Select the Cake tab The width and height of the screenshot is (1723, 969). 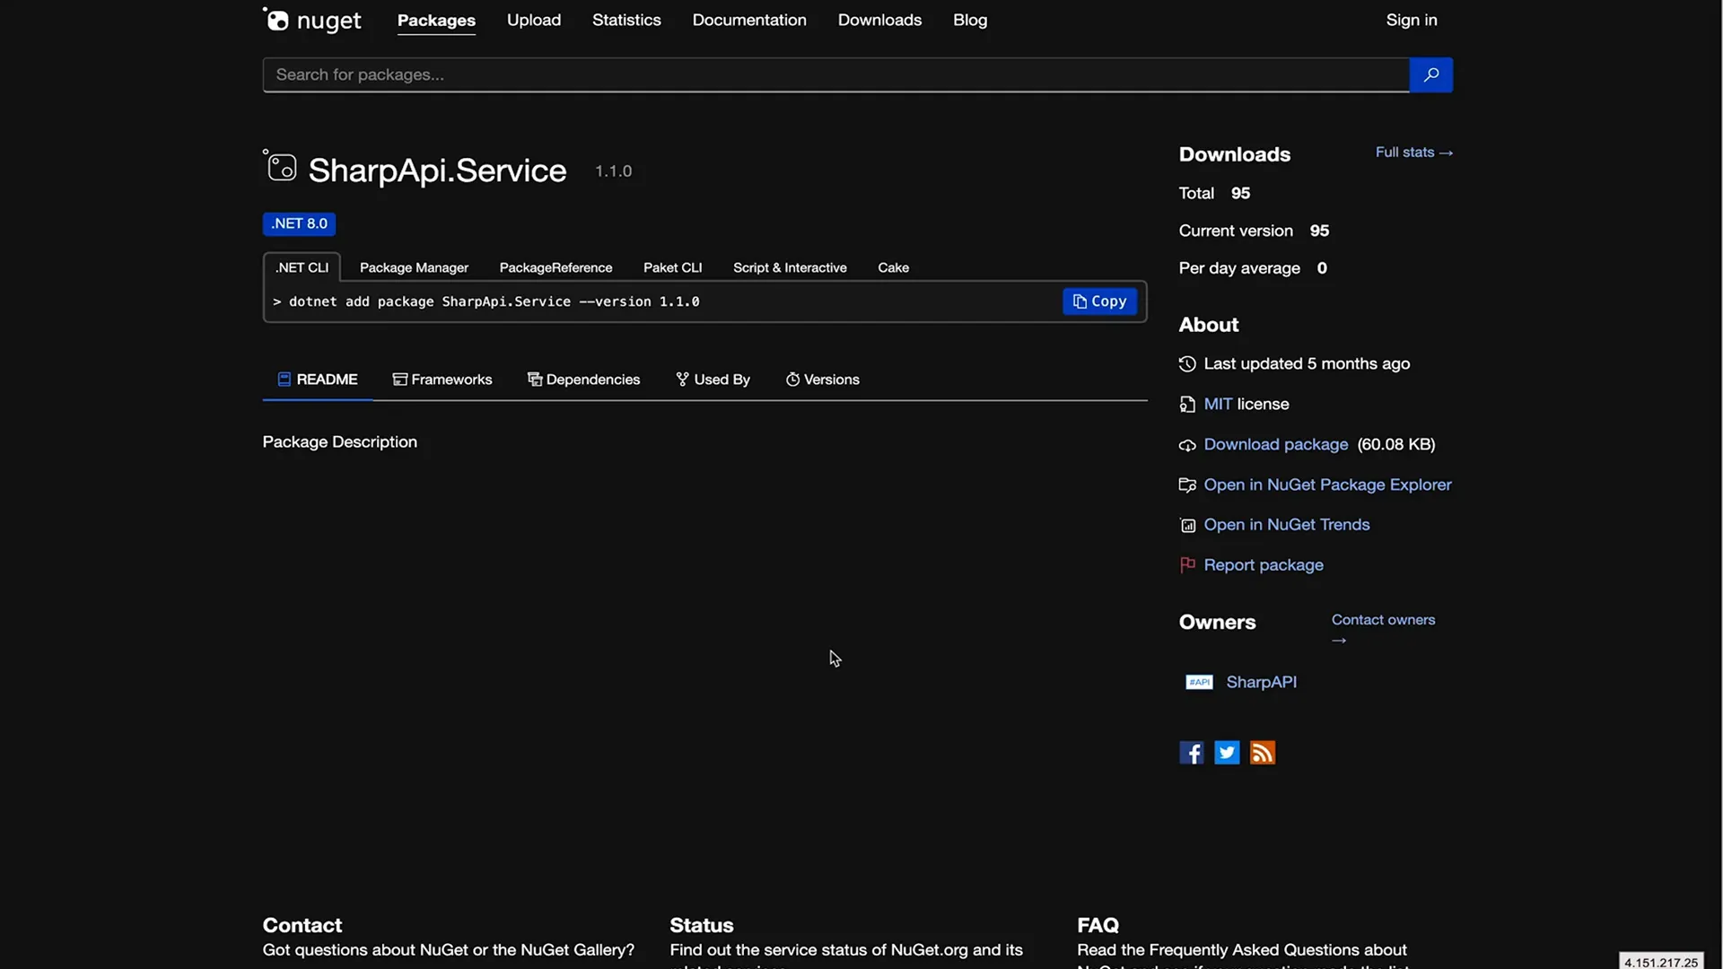pyautogui.click(x=893, y=267)
